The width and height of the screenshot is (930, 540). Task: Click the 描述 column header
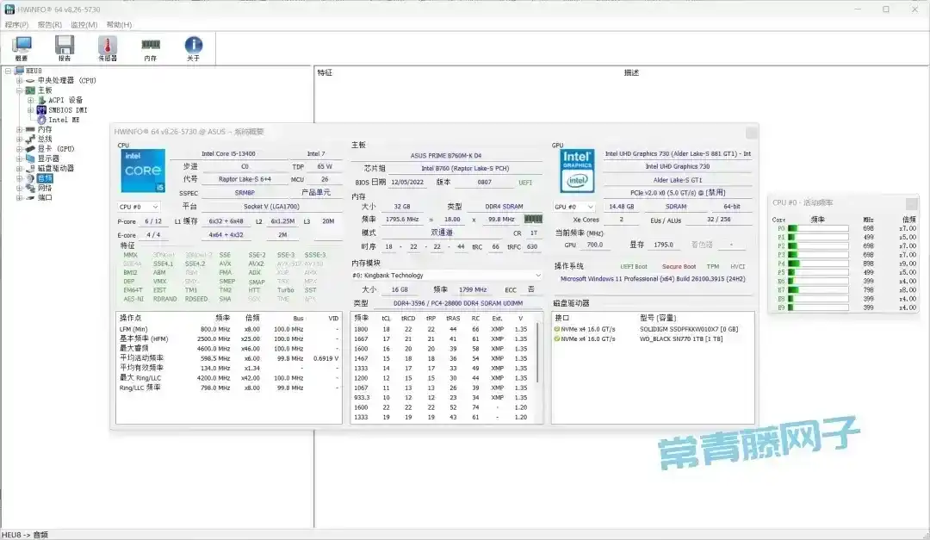click(632, 72)
